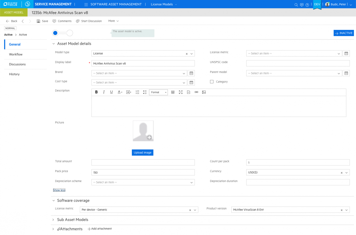The image size is (356, 235).
Task: Open the Depreciation scheme dropdown
Action: pyautogui.click(x=192, y=183)
